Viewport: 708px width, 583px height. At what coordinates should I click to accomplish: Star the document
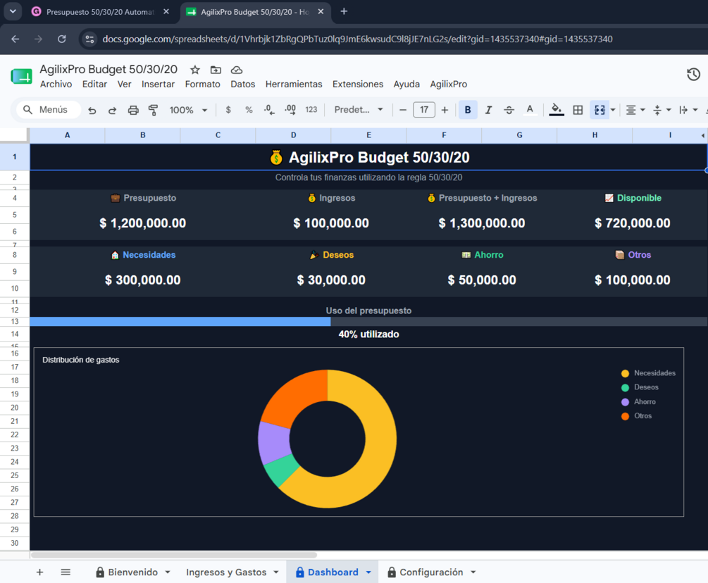195,70
